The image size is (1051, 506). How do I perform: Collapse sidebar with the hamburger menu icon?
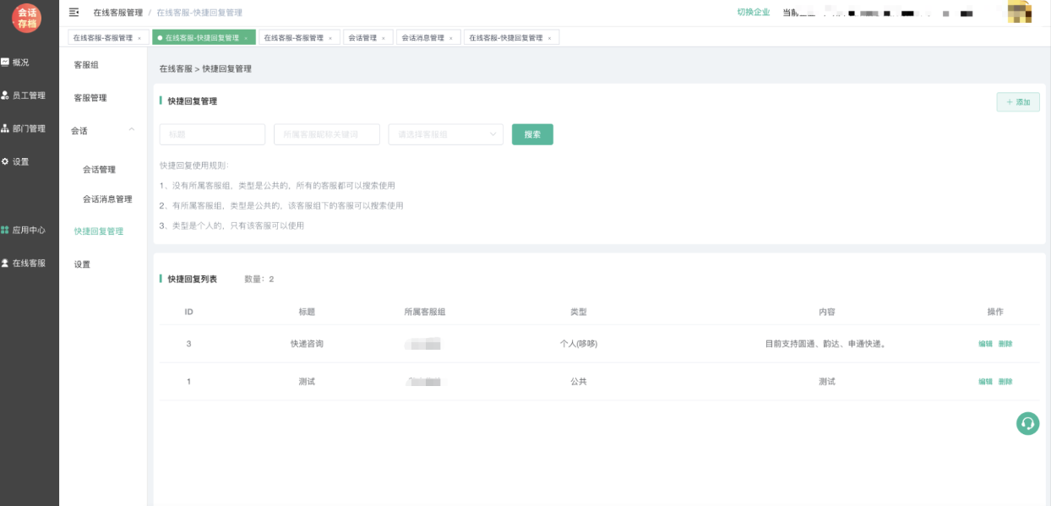[x=74, y=13]
